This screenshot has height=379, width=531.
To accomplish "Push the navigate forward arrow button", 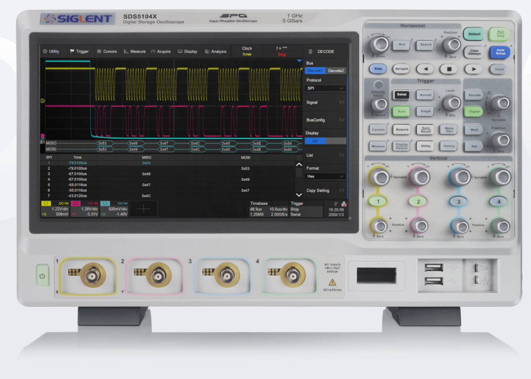I will [473, 69].
